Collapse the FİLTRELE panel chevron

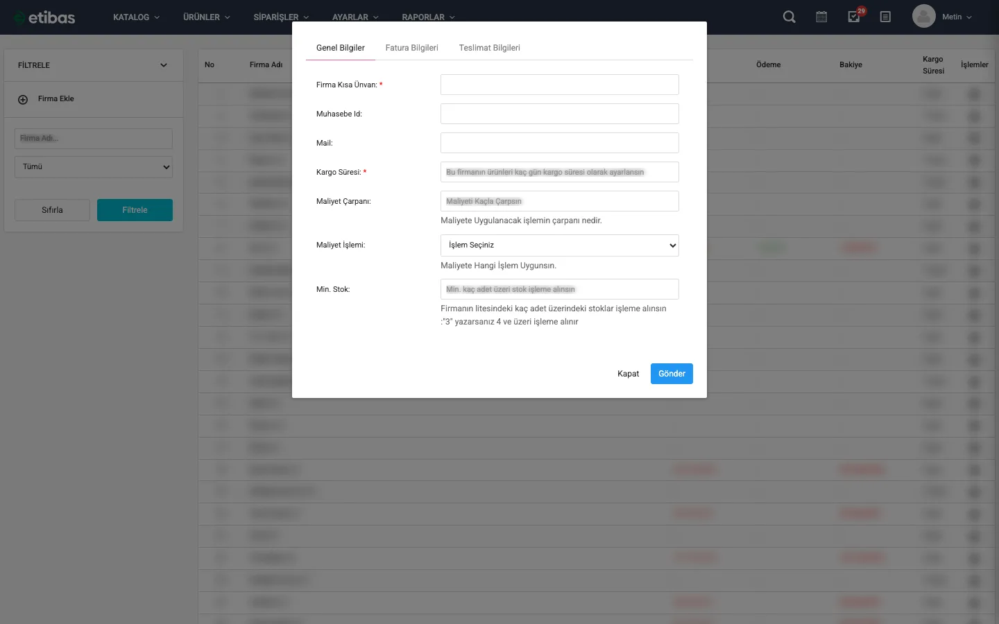point(164,64)
